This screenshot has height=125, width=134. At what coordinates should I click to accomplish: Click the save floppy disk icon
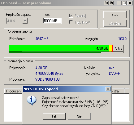point(111,3)
